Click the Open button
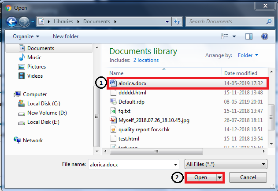 pyautogui.click(x=200, y=177)
